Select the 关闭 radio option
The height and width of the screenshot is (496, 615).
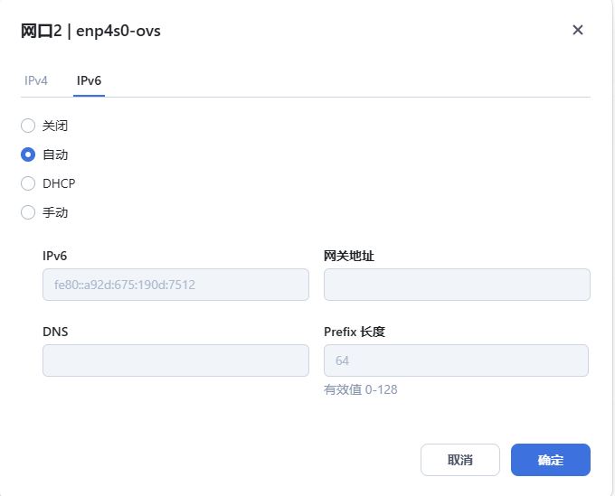28,126
